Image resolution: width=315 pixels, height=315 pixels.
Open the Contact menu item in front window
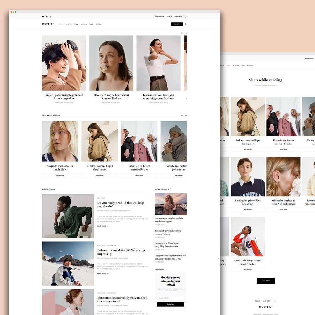tap(98, 24)
